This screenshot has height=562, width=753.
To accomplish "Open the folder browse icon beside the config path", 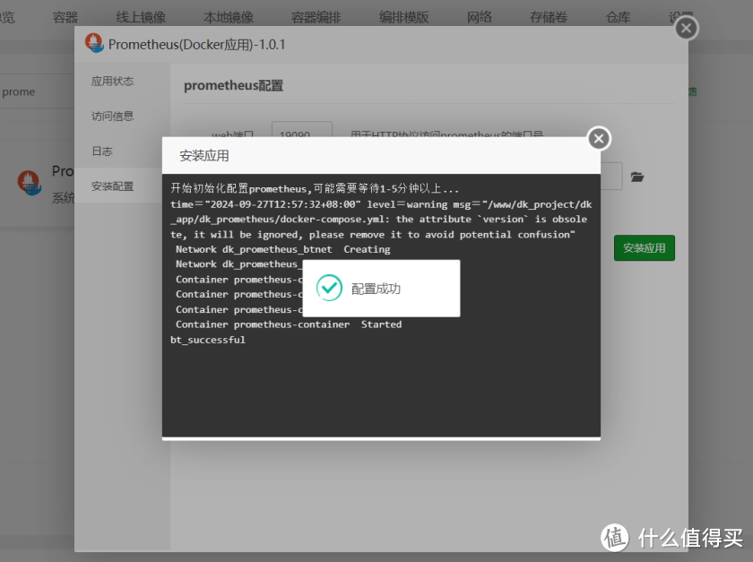I will coord(636,176).
